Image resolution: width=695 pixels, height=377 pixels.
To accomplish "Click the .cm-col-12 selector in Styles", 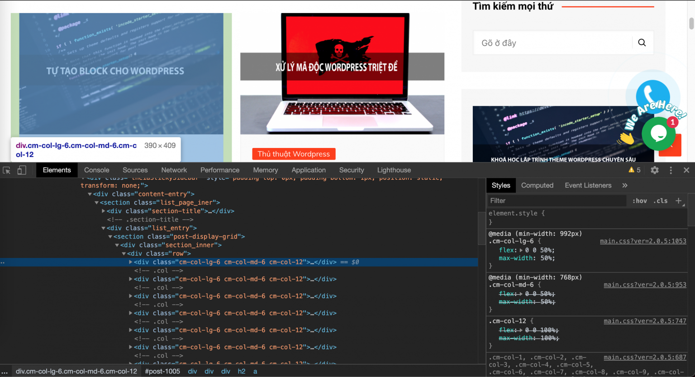I will [x=507, y=321].
